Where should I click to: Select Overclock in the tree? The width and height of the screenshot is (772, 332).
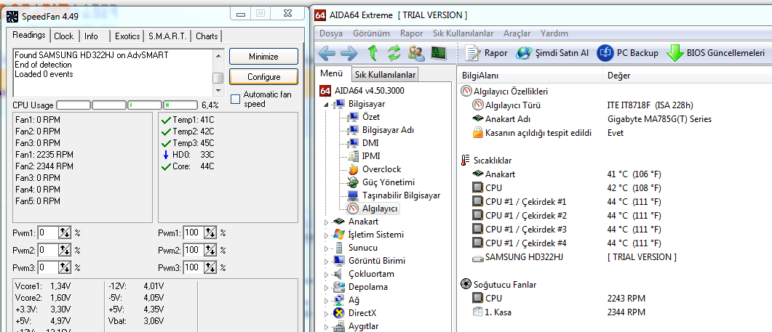tap(381, 169)
